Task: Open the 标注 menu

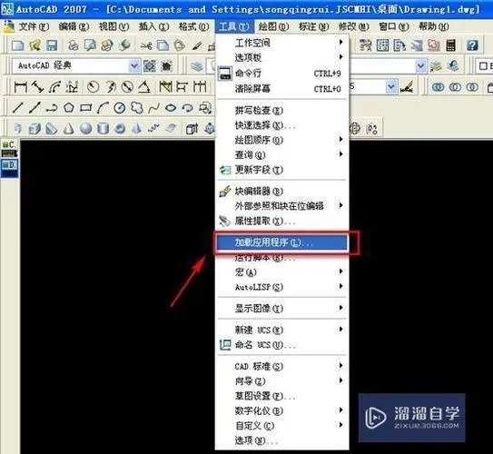Action: coord(313,26)
